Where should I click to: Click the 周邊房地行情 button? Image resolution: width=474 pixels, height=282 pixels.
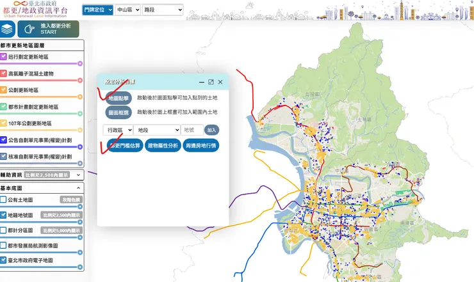[x=201, y=146]
